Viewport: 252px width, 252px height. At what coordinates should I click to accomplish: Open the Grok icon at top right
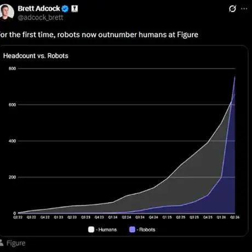coord(232,9)
